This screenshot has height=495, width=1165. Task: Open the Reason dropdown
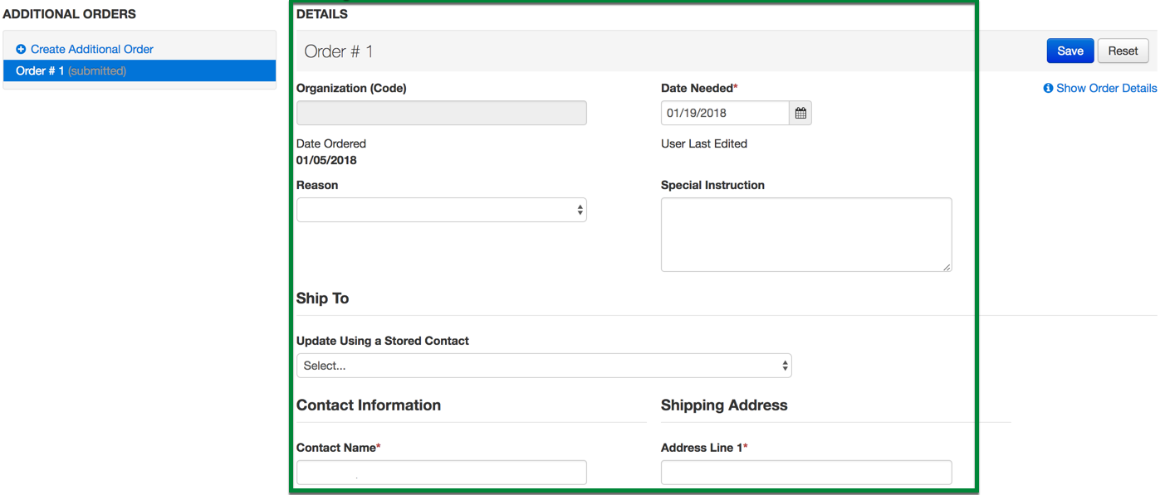[442, 210]
